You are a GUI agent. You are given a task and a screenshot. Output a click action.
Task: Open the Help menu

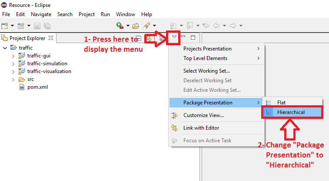[x=146, y=14]
